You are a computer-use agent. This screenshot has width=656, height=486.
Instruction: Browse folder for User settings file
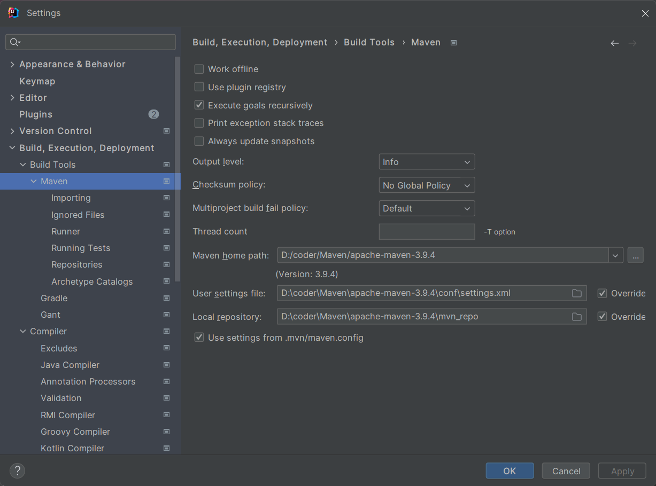tap(577, 293)
